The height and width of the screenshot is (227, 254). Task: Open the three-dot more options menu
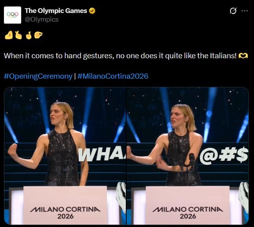pos(245,11)
